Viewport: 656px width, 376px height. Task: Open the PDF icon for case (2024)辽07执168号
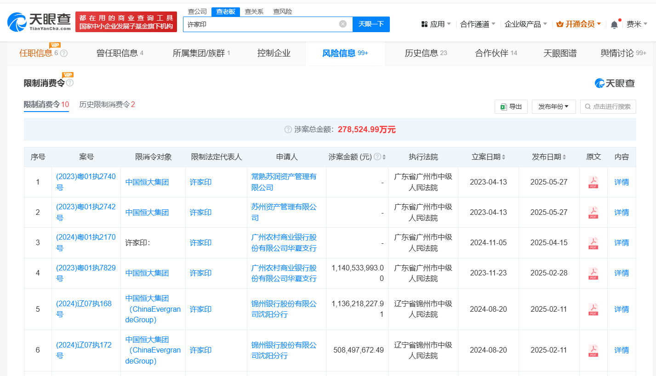coord(593,309)
